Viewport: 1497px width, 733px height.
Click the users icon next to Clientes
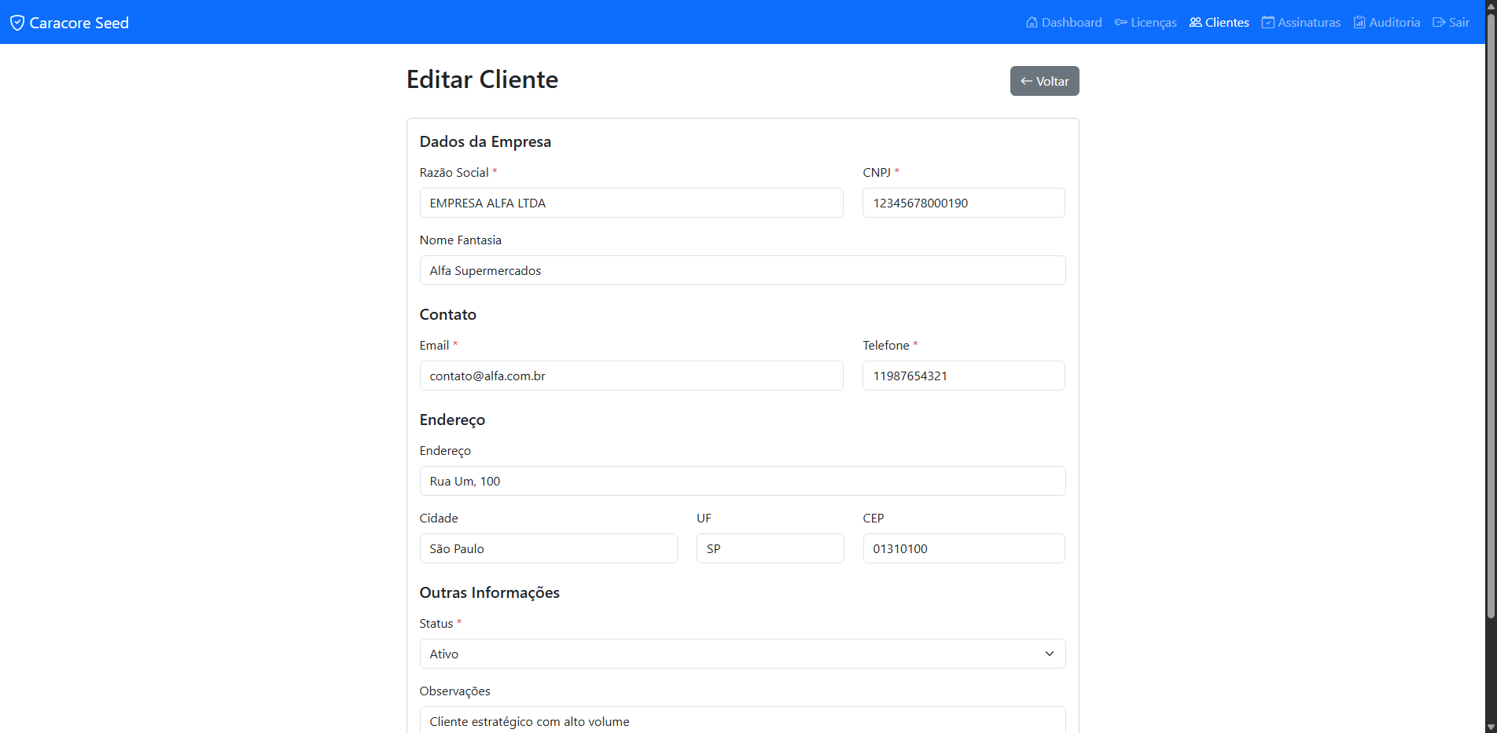(x=1194, y=22)
